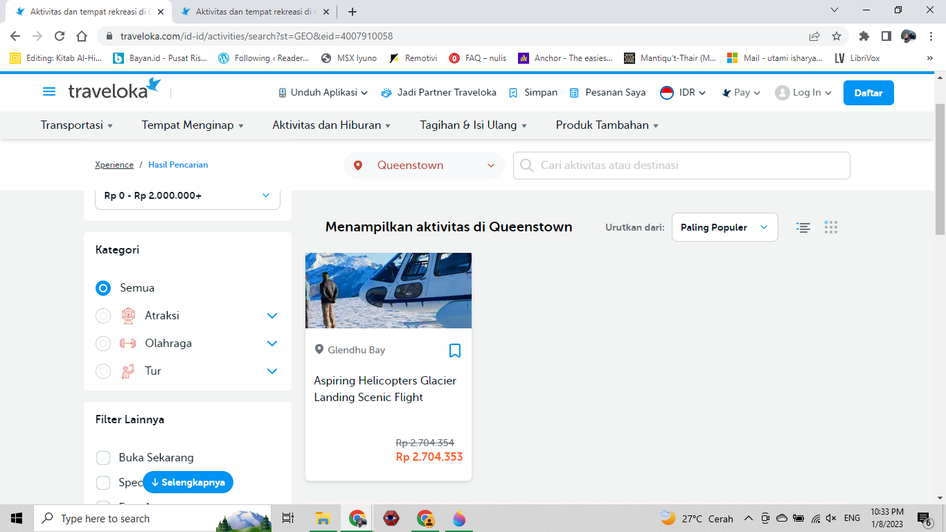Click the Daftar register button
The height and width of the screenshot is (532, 946).
click(868, 93)
